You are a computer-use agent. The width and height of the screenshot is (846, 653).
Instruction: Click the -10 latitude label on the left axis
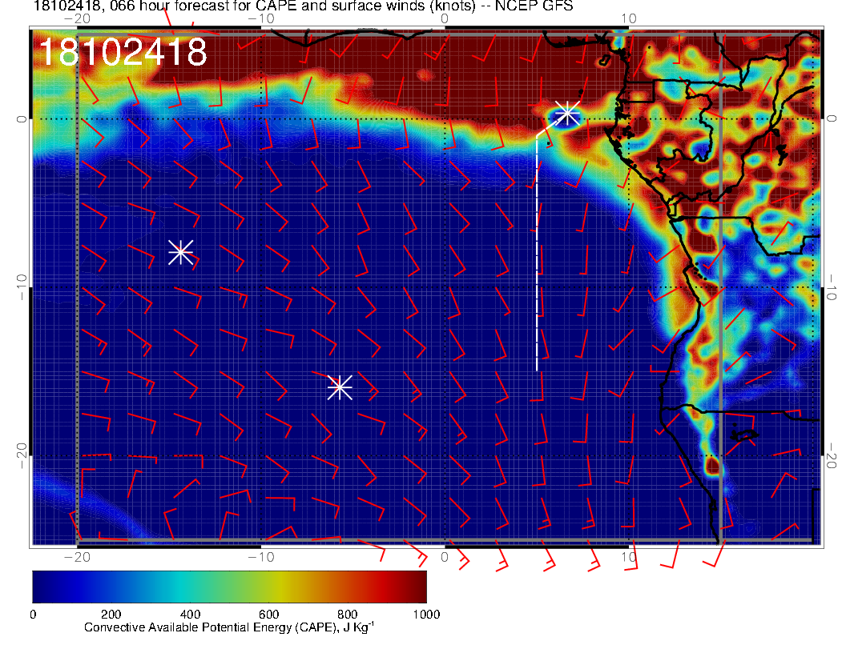pos(21,286)
